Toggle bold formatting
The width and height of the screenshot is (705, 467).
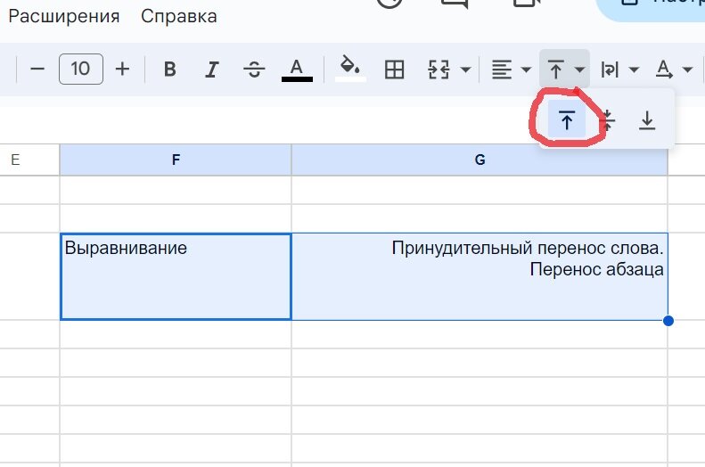169,70
